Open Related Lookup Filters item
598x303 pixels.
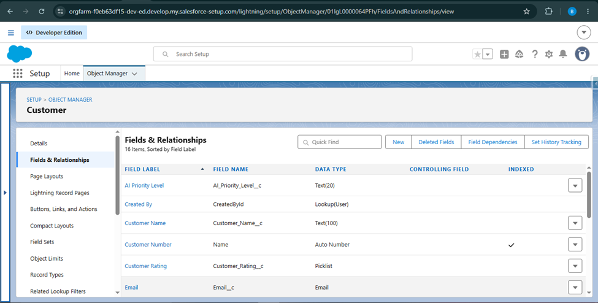(x=58, y=291)
